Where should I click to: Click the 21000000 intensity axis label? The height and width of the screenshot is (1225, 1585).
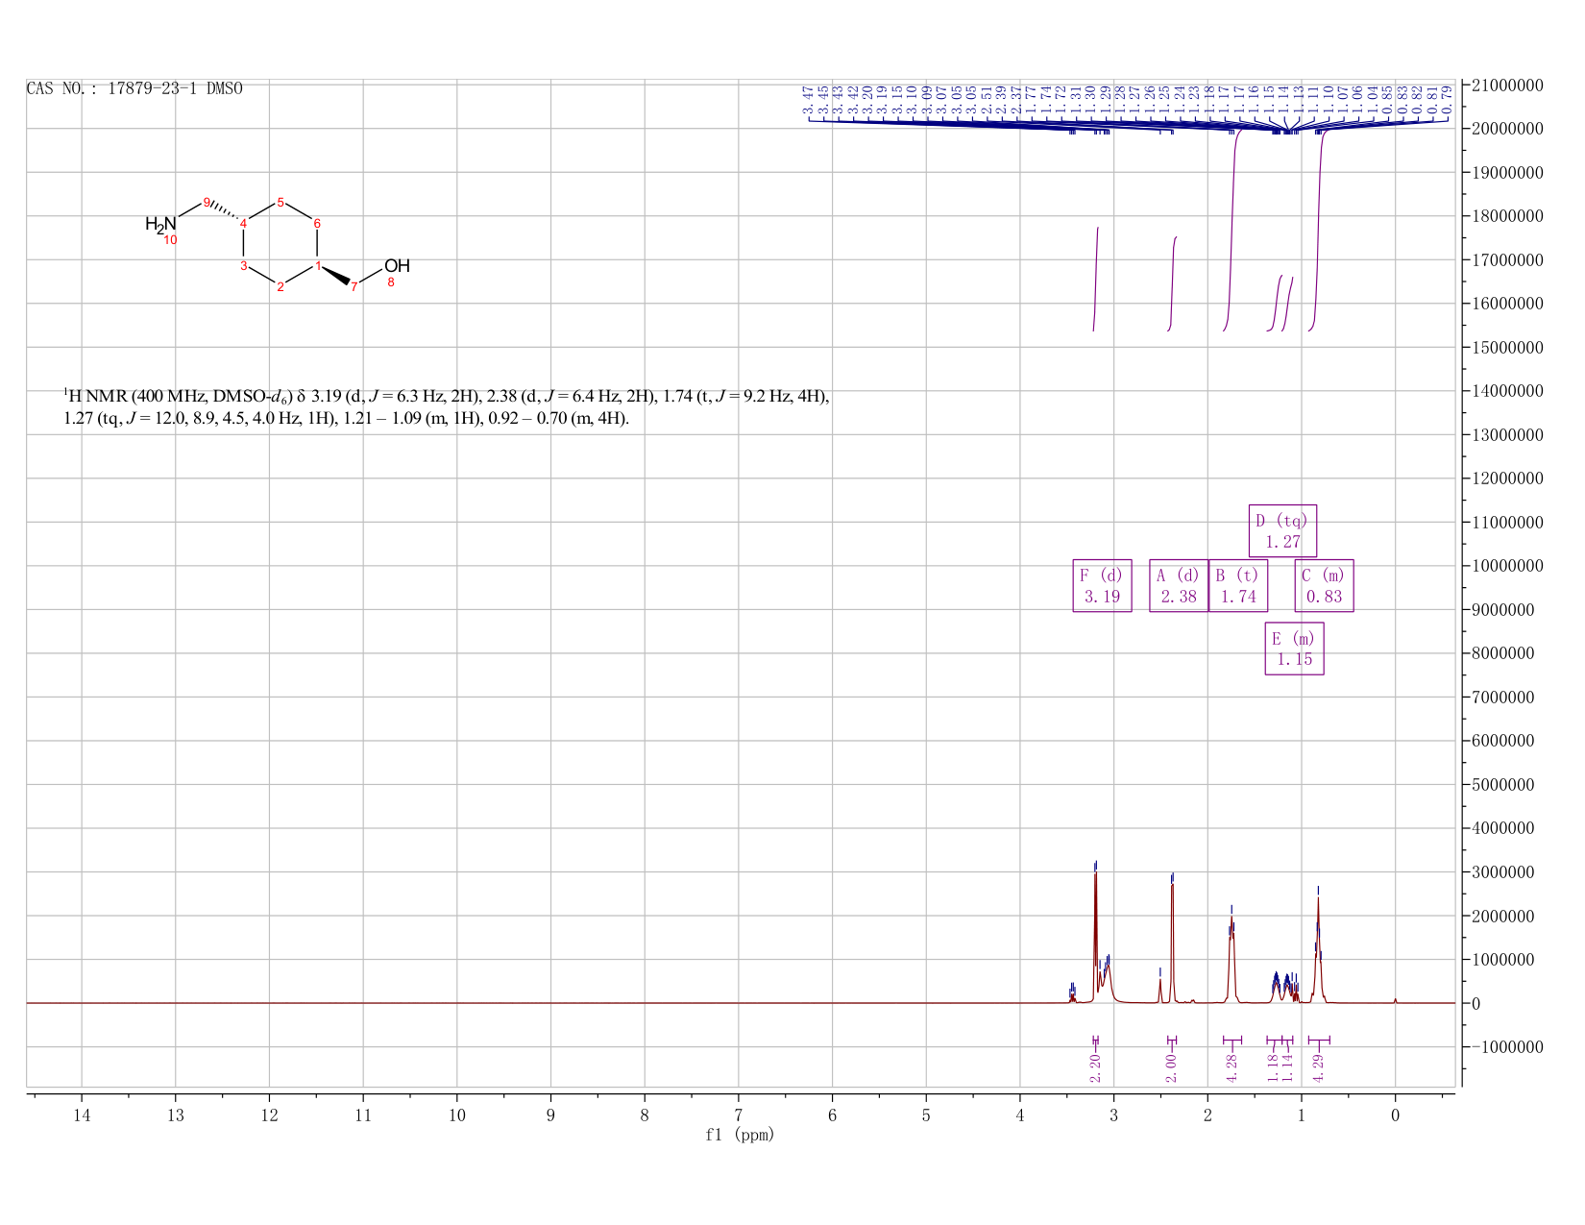(1507, 86)
